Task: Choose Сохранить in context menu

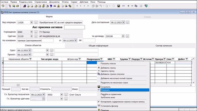Action: (x=106, y=87)
